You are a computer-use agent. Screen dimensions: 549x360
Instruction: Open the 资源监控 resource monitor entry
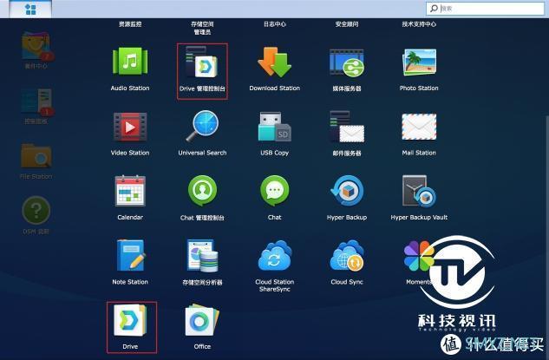pyautogui.click(x=130, y=24)
